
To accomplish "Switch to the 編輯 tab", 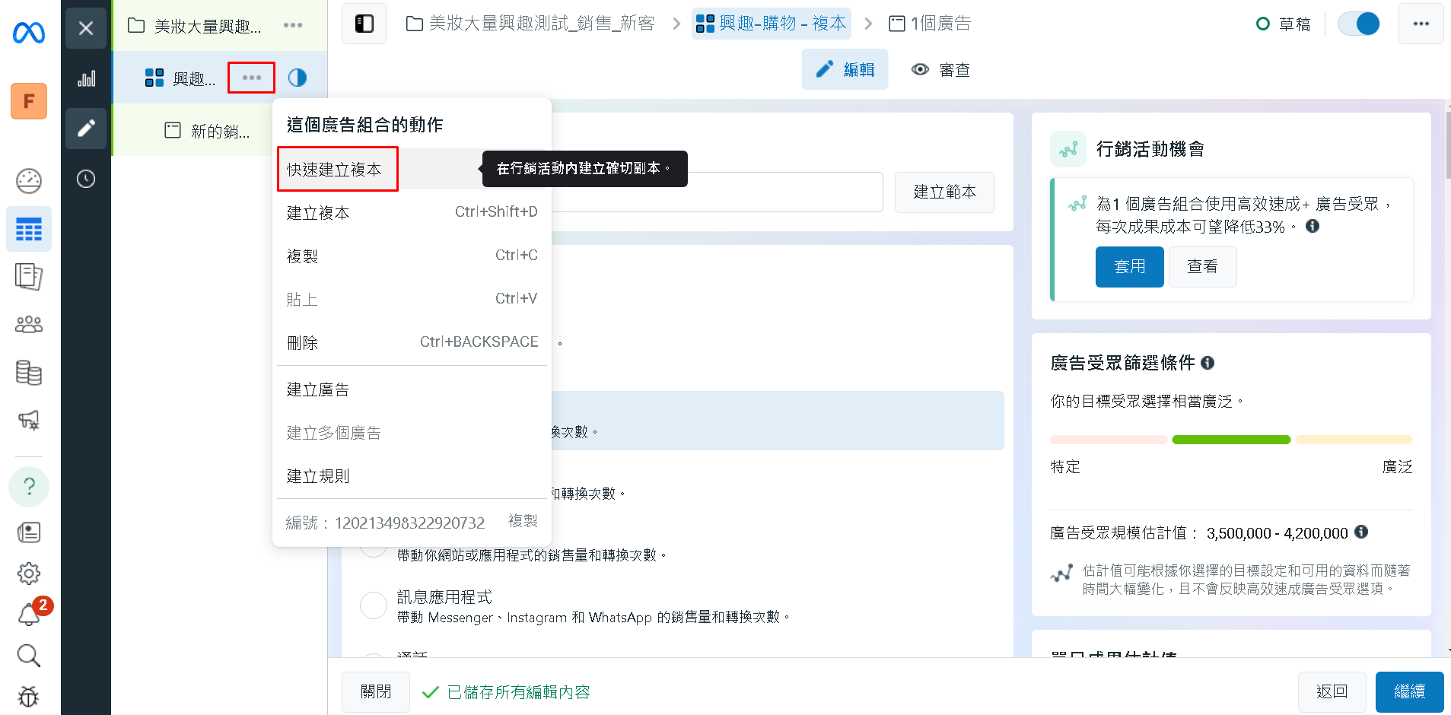I will click(845, 70).
